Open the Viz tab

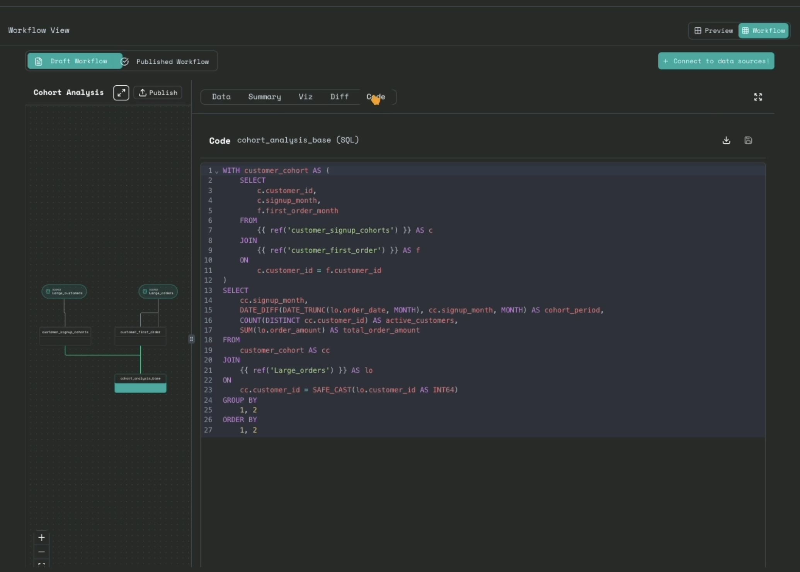[305, 96]
